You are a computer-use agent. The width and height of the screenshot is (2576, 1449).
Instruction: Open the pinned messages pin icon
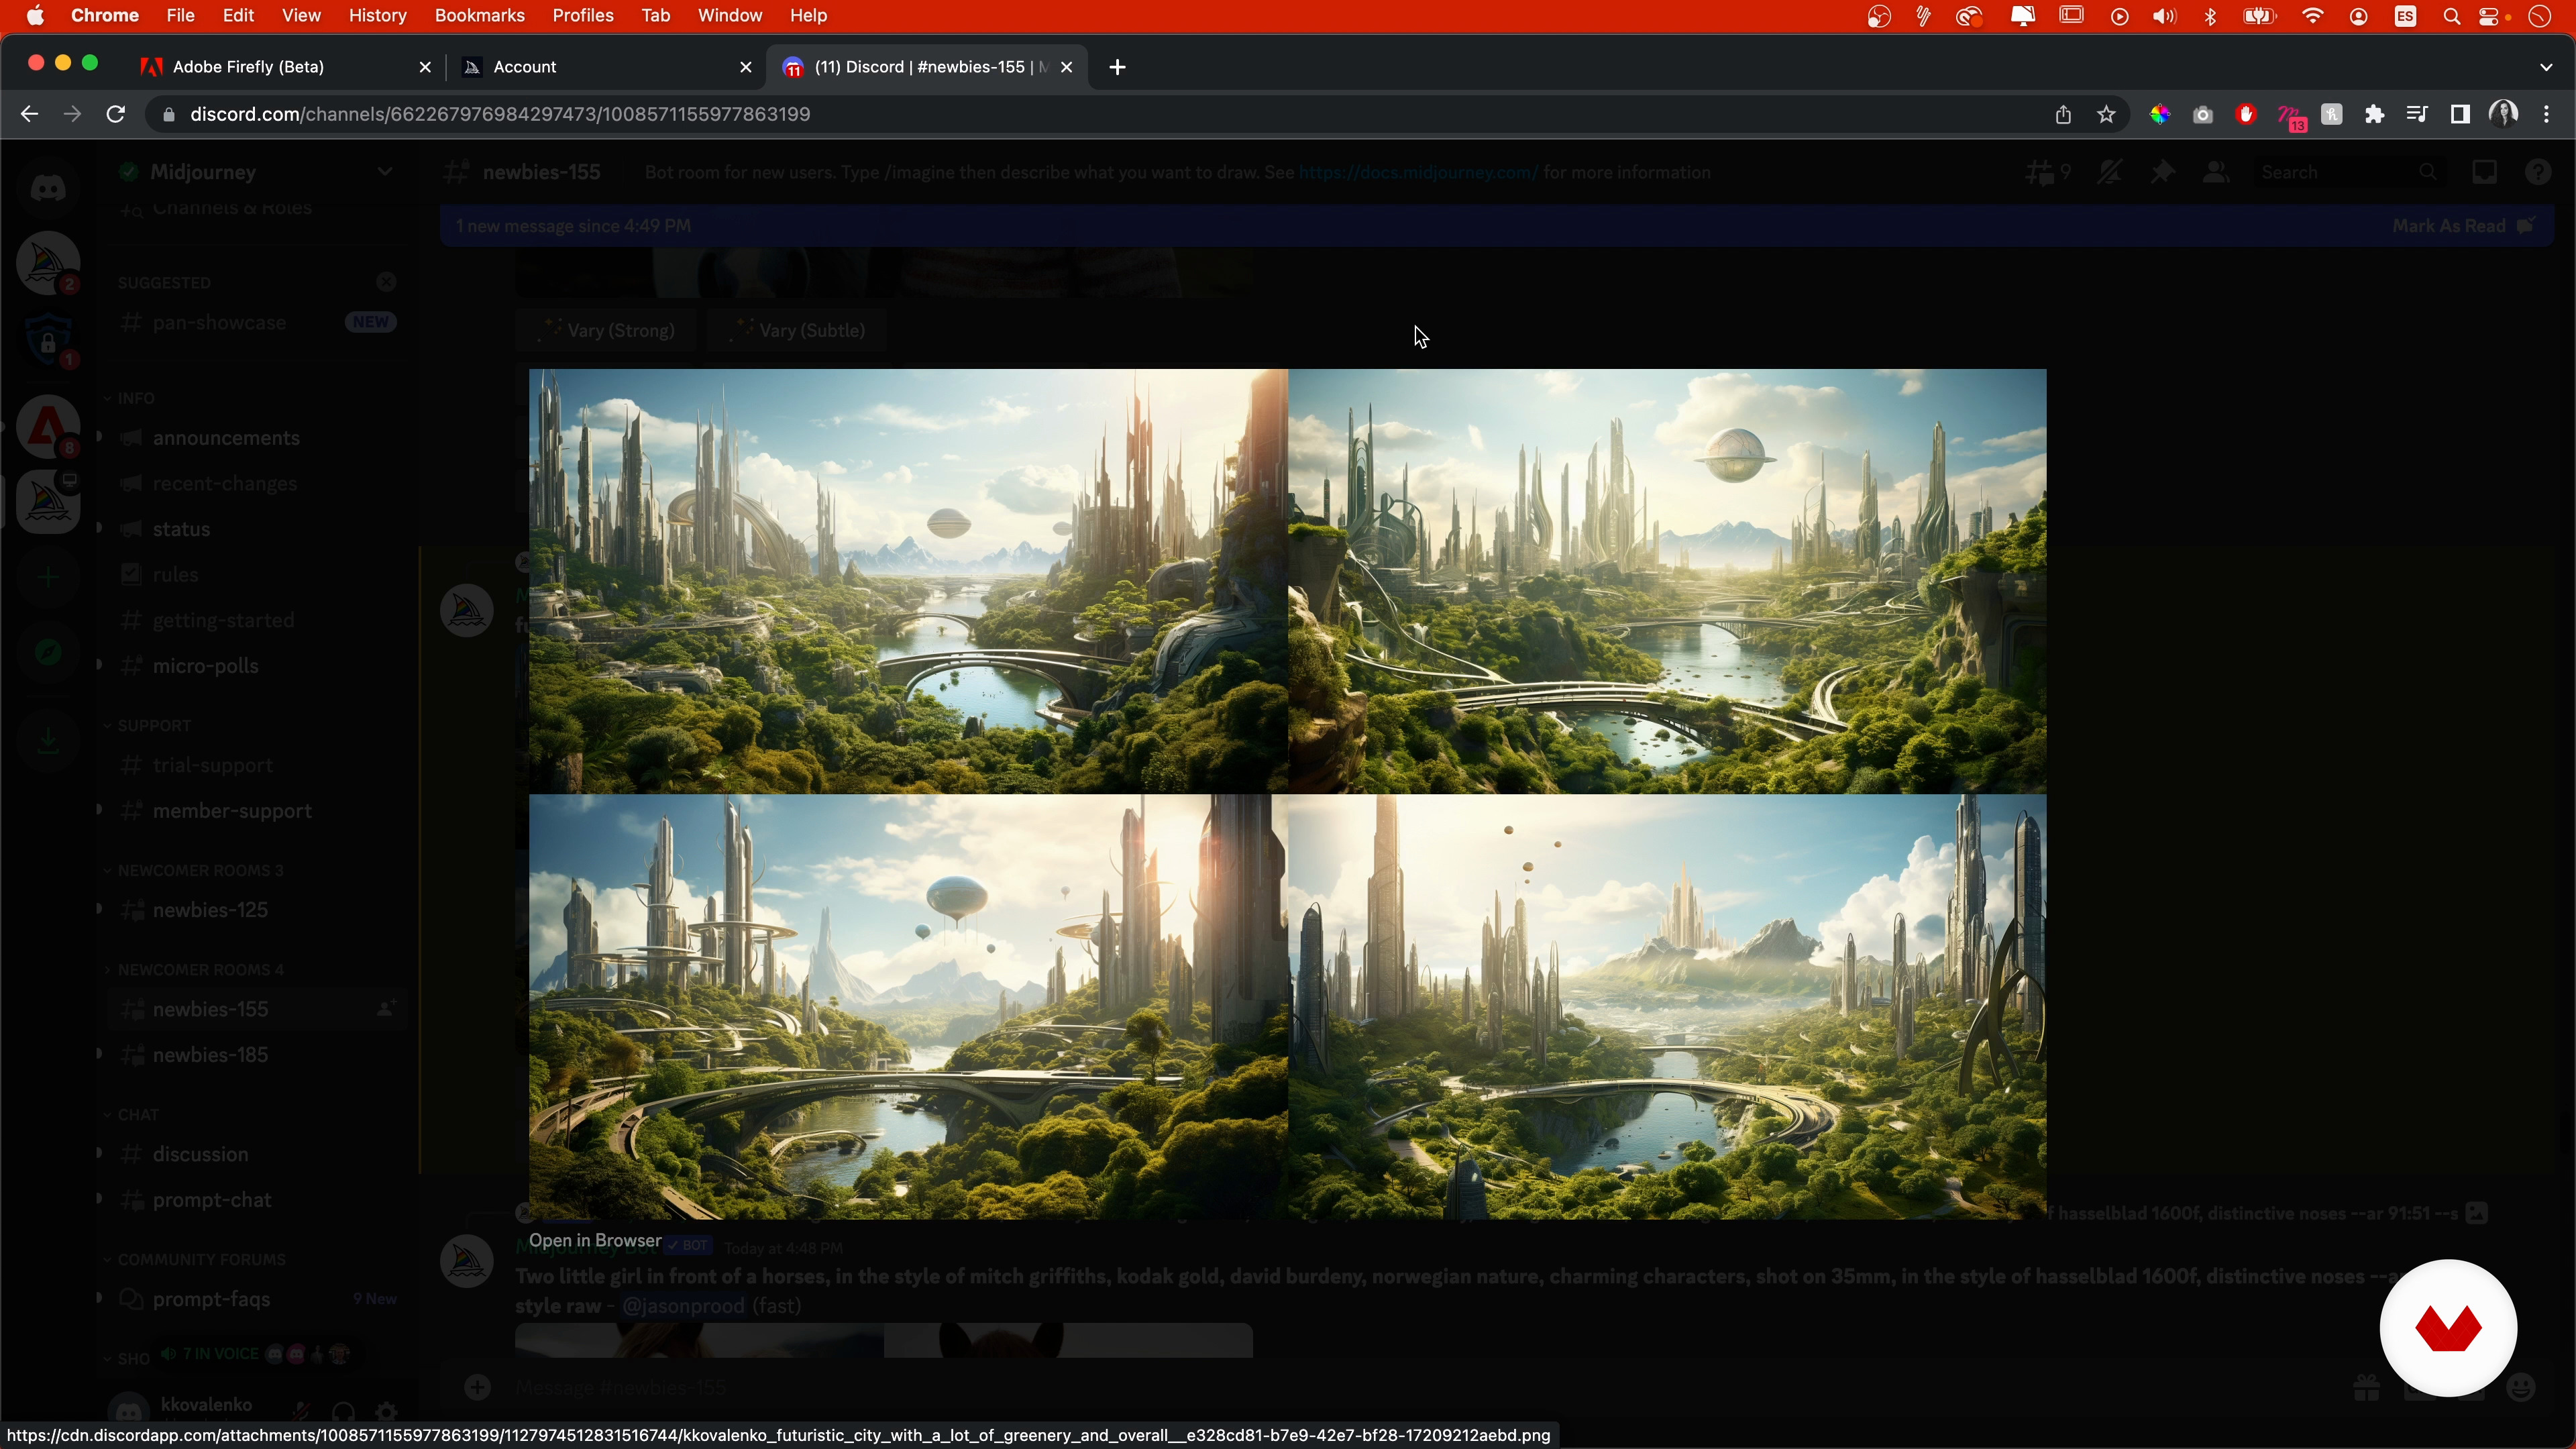[2162, 172]
